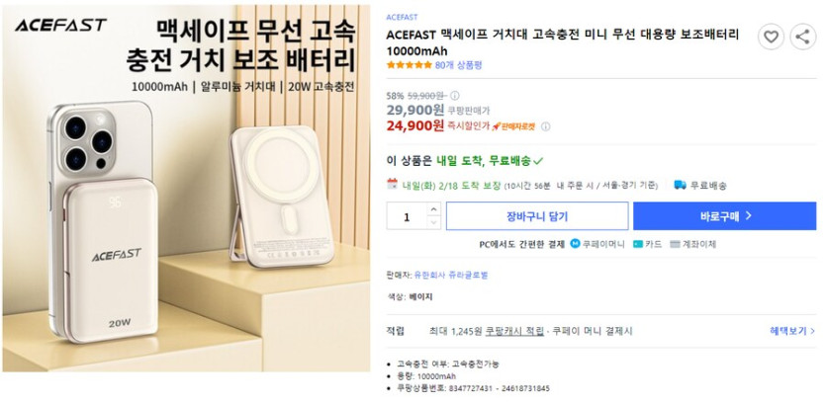This screenshot has width=826, height=405.
Task: Expand benefits via 혜택보기 chevron
Action: pos(813,331)
